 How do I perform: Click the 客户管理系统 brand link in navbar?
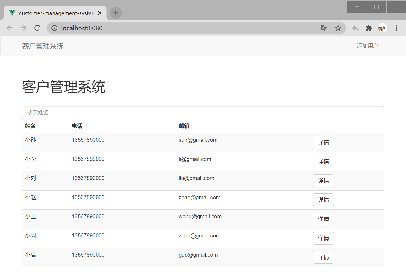43,46
